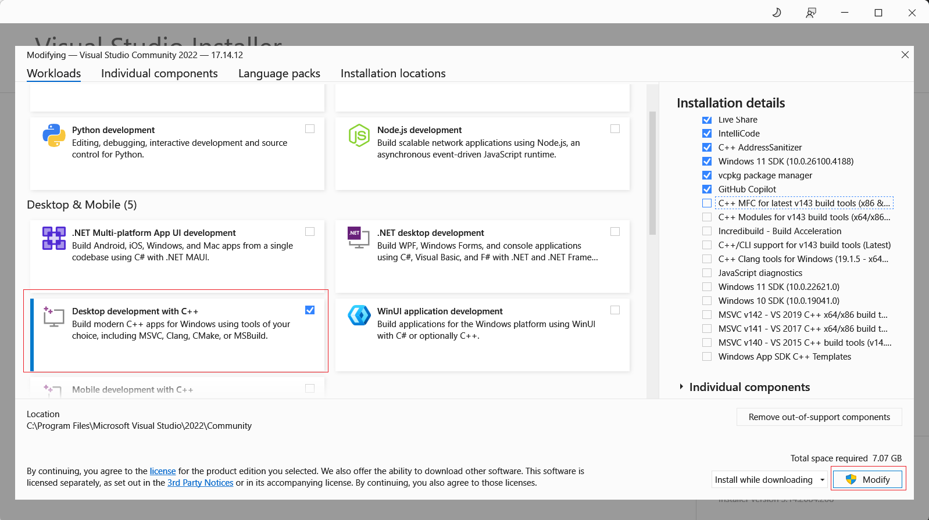
Task: Click Remove out-of-support components button
Action: pyautogui.click(x=819, y=417)
